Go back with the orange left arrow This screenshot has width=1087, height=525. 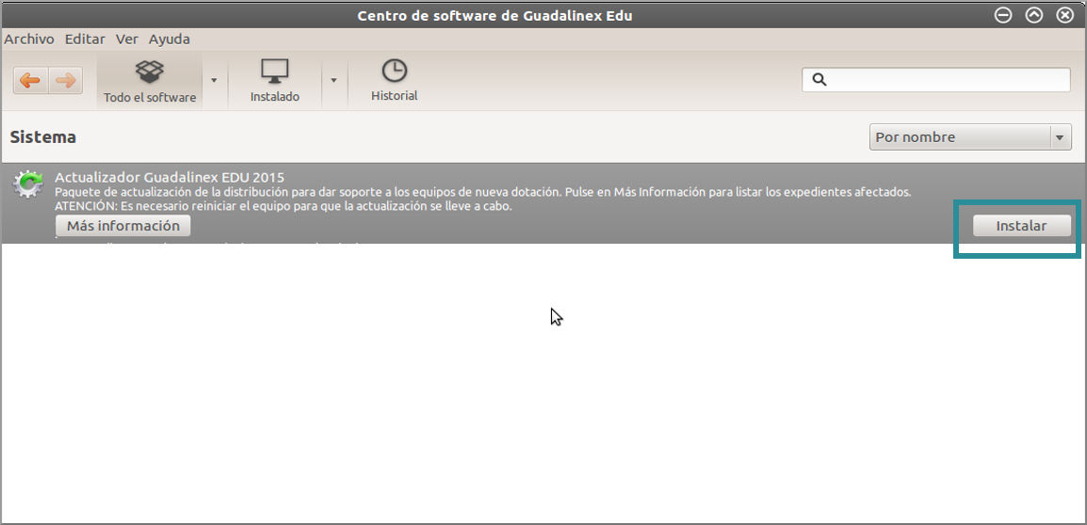[x=30, y=80]
